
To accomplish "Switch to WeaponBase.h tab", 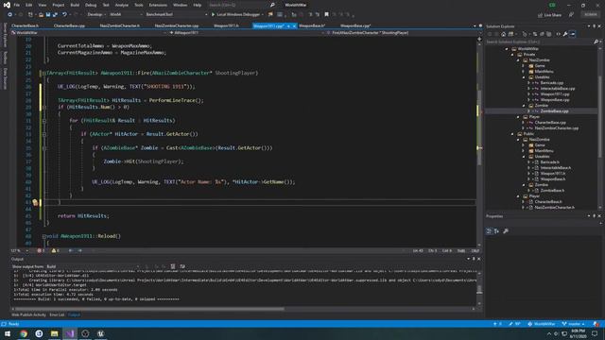I will (312, 25).
